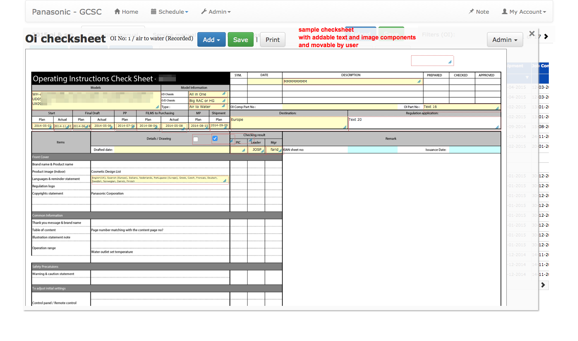Click the next-page chevron at top right
This screenshot has width=578, height=341.
tap(546, 37)
